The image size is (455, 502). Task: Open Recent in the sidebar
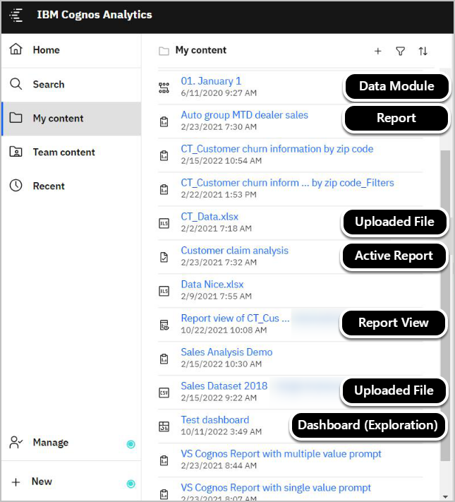(x=71, y=186)
